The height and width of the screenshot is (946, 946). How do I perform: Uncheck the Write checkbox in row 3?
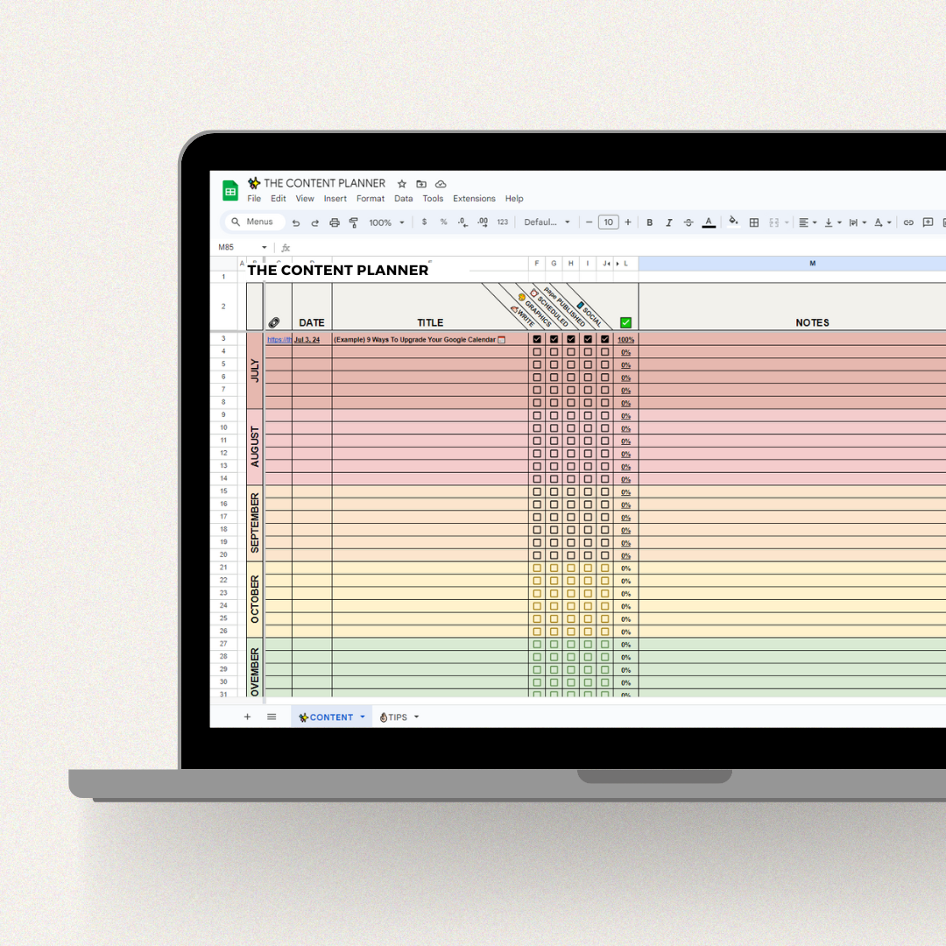pos(537,339)
